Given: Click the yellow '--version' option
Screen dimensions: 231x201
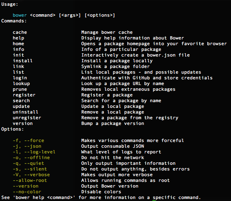Looking at the screenshot, I should (25, 186).
